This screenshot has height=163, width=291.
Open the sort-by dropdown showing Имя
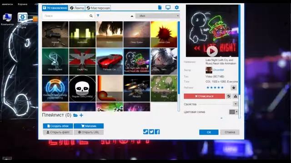(x=158, y=16)
